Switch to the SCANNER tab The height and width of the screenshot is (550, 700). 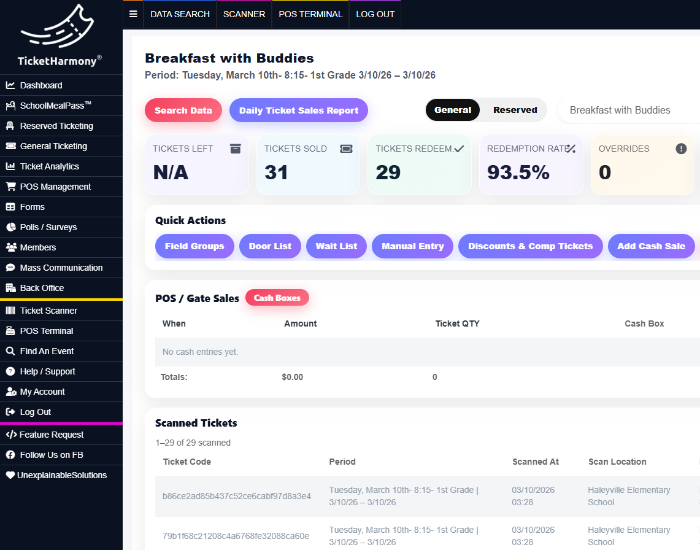coord(244,14)
